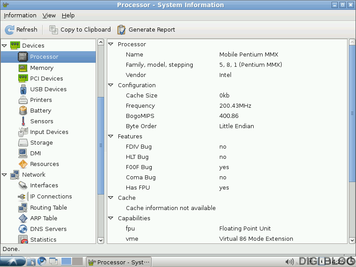Open the ARP Table icon

point(23,218)
